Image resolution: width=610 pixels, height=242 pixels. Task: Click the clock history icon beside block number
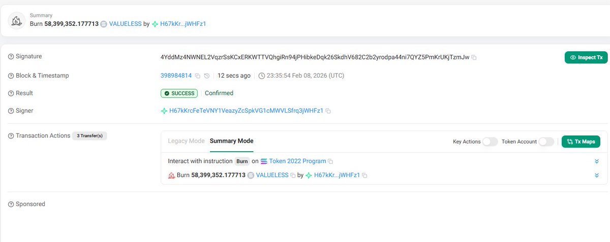207,76
